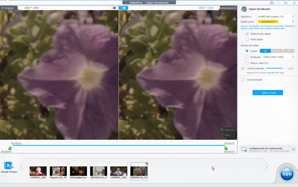Click the Original play toggle
This screenshot has width=298, height=187.
pos(8,8)
